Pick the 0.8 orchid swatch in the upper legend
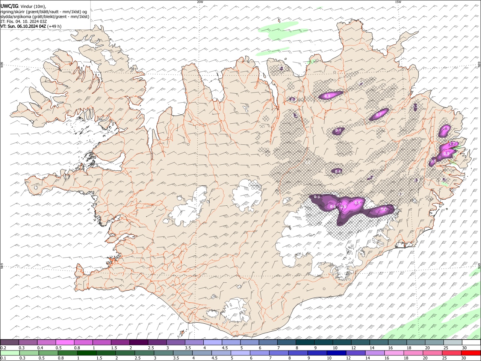Screen dimensions: 481x361 click(83, 342)
